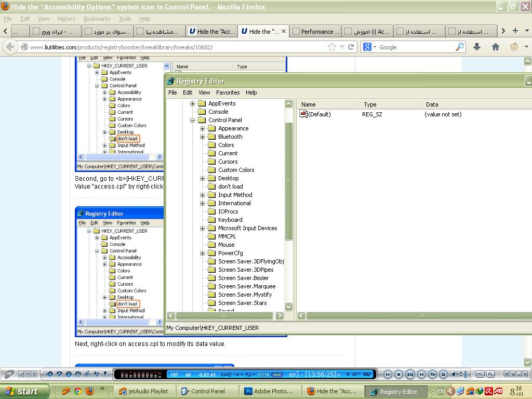Click the jetAudio volume speaker icon

coord(455,374)
